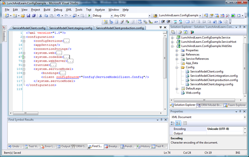Open the Output tab at bottom
Viewport: 249px width, 157px height.
coord(64,147)
